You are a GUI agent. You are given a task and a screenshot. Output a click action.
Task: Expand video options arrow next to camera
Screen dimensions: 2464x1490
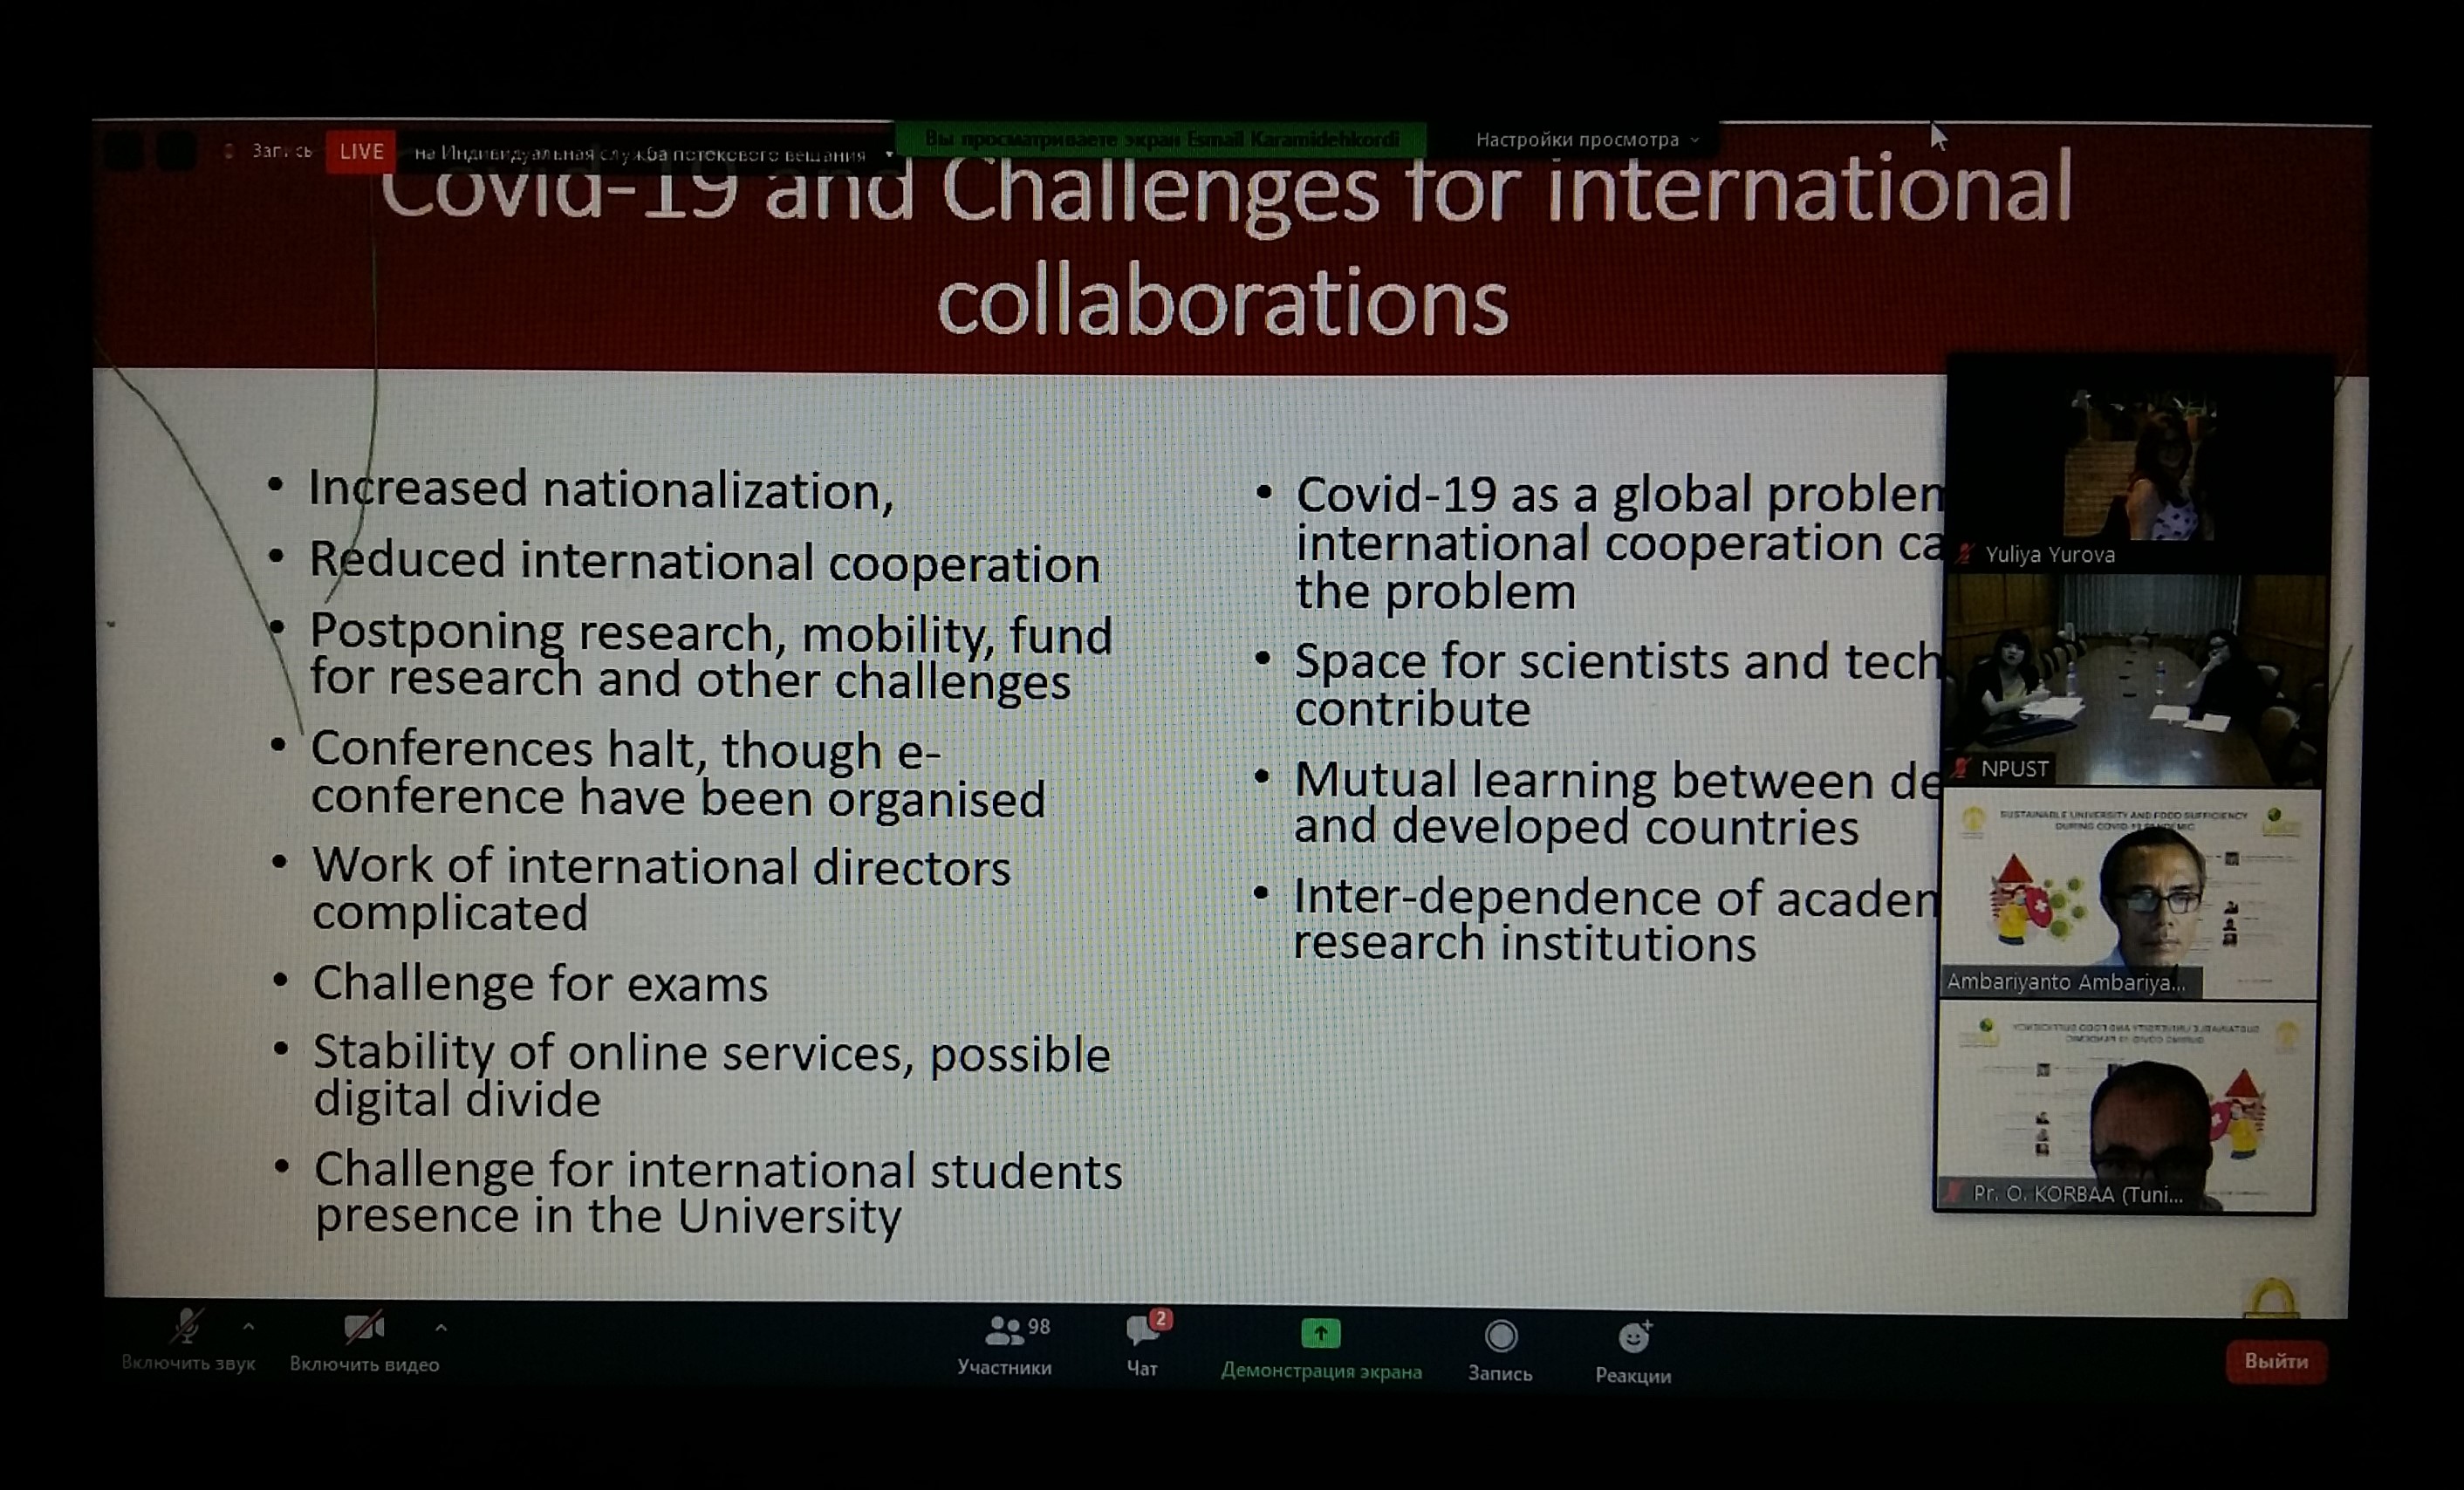[441, 1328]
